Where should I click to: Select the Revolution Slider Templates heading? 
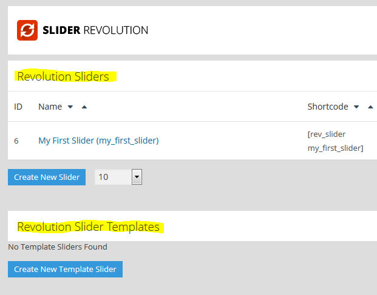(88, 227)
